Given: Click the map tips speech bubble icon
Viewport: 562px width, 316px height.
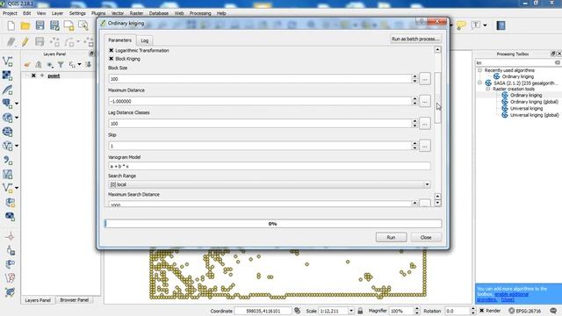Looking at the screenshot, I should click(461, 25).
